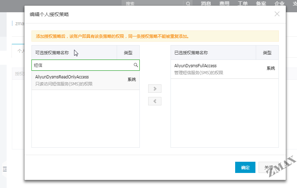Toggle the sidebar collapse icon at bottom left
Viewport: 297px width, 188px height.
(5, 169)
